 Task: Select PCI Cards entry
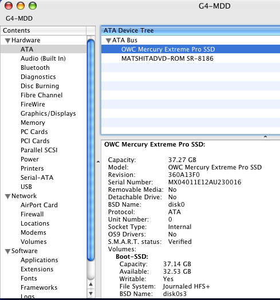[35, 141]
